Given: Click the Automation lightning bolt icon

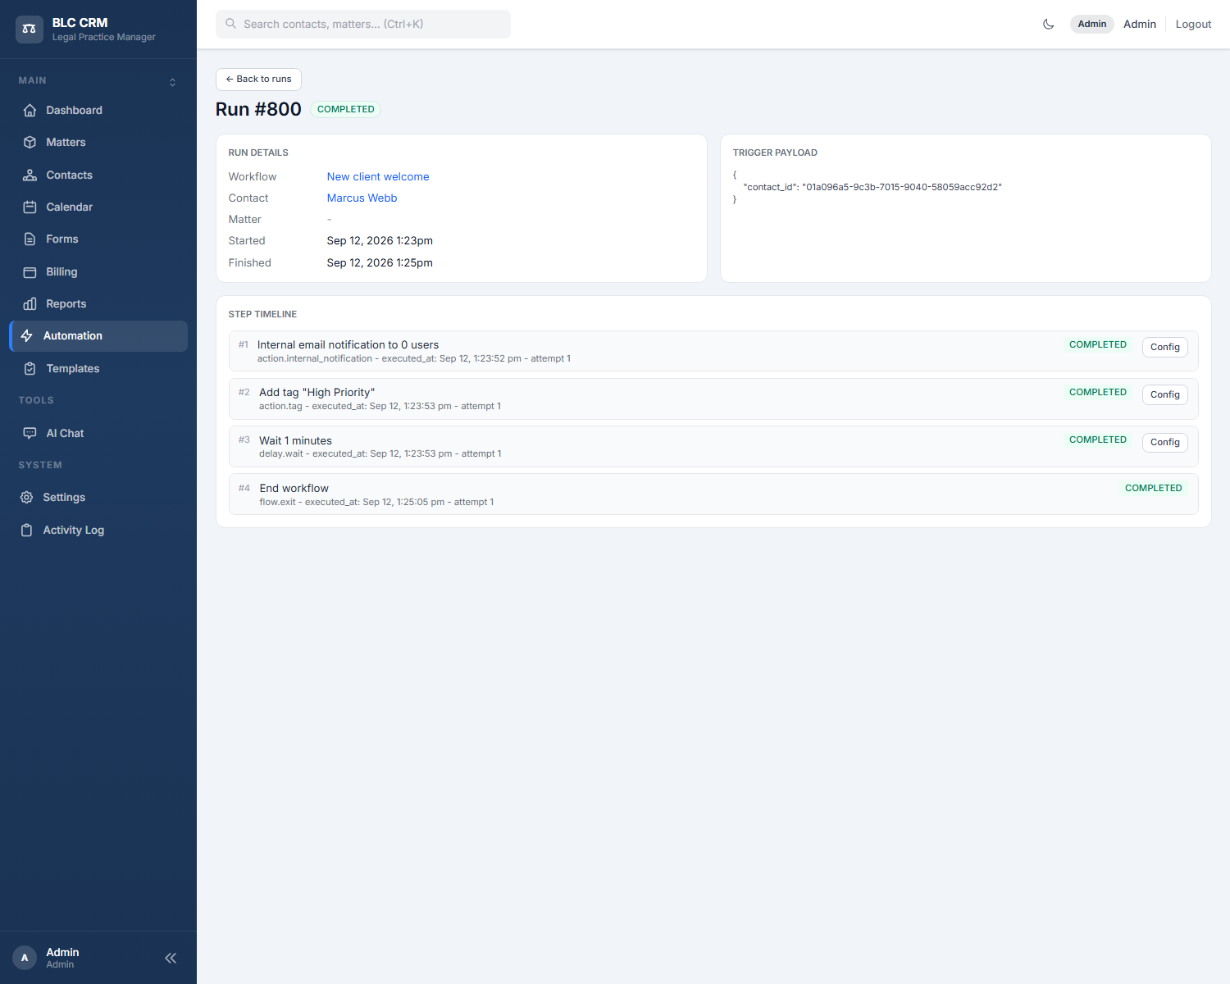Looking at the screenshot, I should [x=27, y=335].
